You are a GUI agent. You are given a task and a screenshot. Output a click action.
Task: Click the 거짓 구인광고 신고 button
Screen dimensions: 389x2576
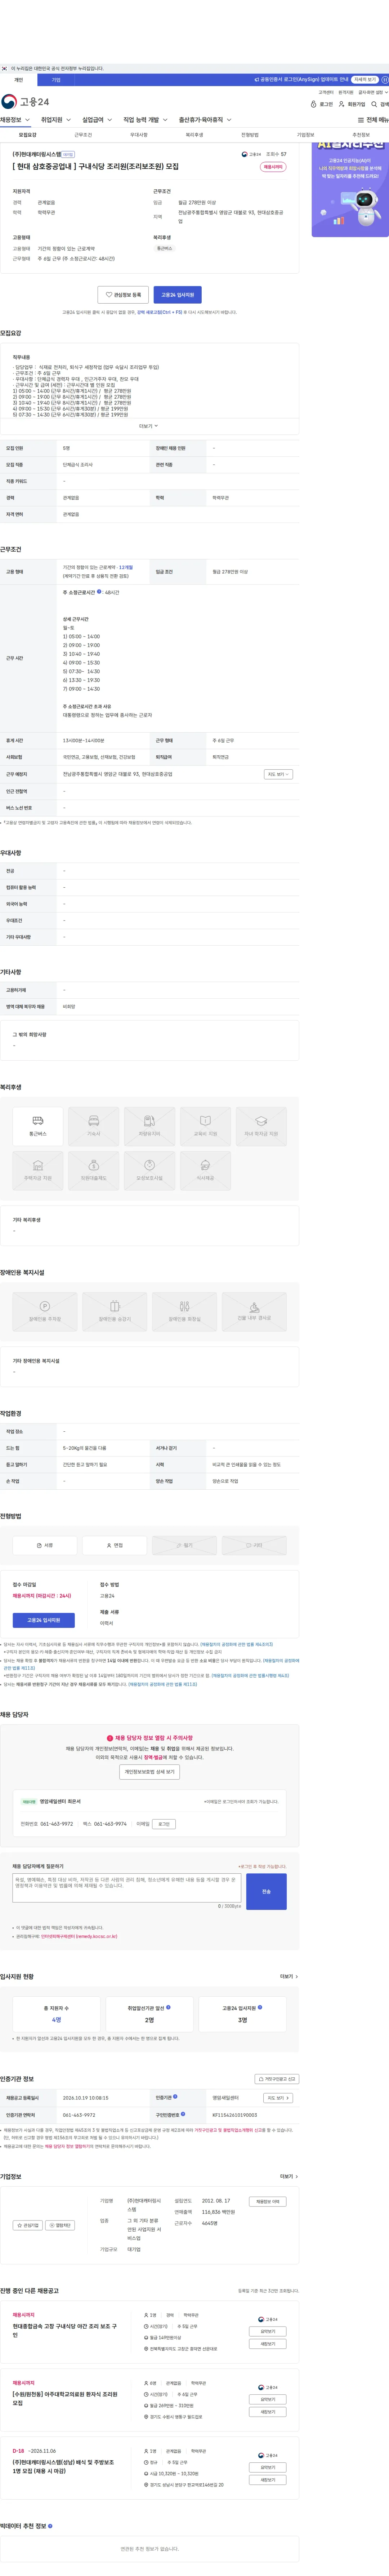click(277, 2079)
